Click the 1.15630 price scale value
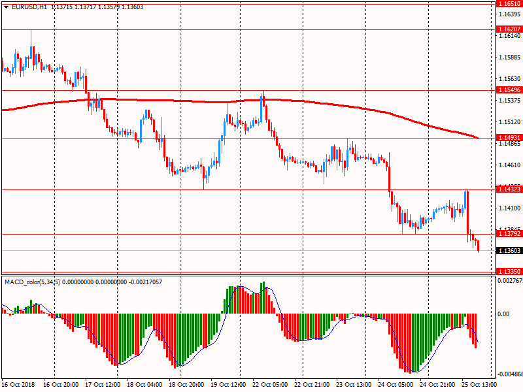523x392 pixels. 509,78
